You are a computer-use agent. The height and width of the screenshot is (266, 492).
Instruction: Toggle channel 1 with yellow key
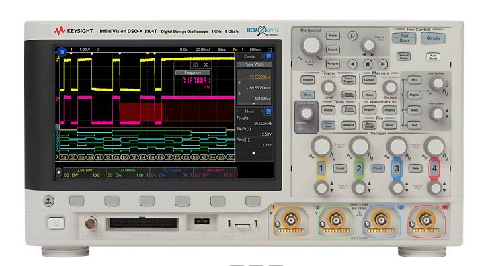tap(321, 169)
